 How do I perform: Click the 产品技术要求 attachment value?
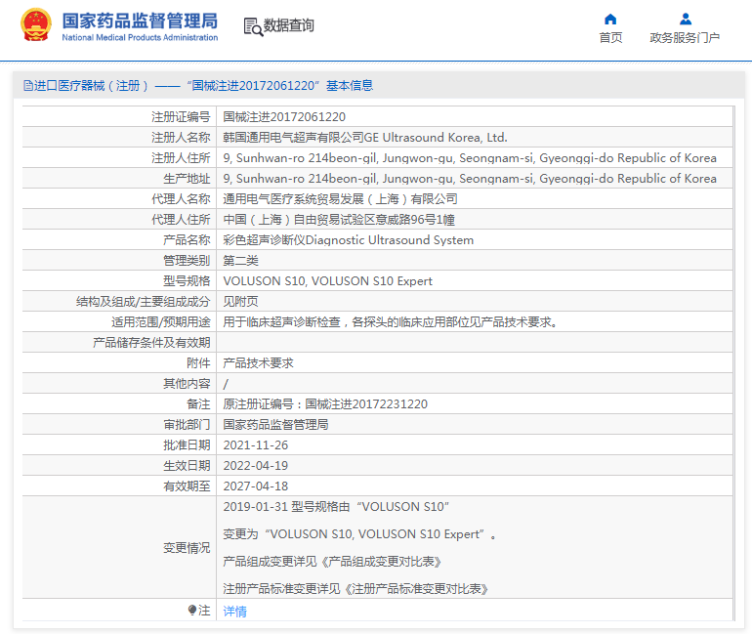[258, 363]
